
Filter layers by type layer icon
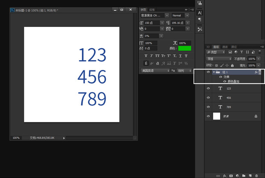[x=241, y=52]
